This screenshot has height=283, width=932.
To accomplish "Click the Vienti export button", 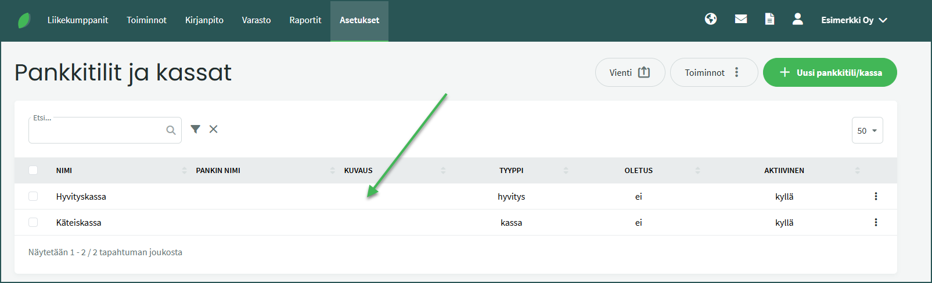I will [629, 72].
